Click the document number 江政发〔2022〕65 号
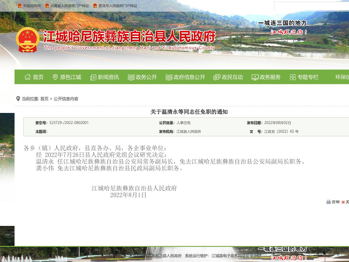 pyautogui.click(x=281, y=132)
